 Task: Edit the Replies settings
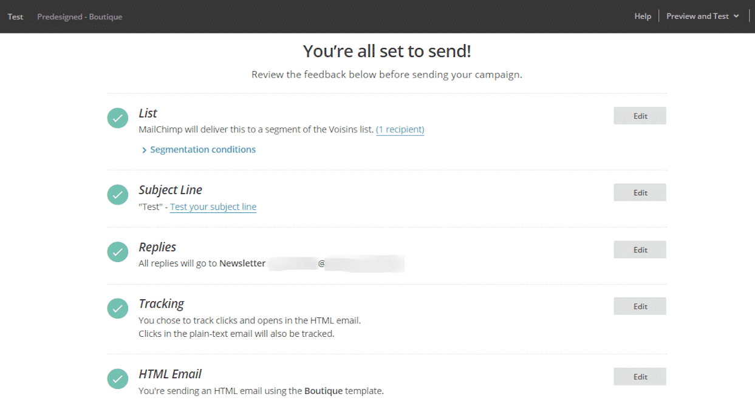point(640,249)
